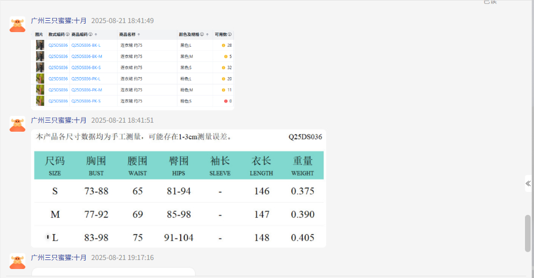Click the vertical scrollbar thumb of the chat
Viewport: 534px width, 278px height.
[528, 232]
